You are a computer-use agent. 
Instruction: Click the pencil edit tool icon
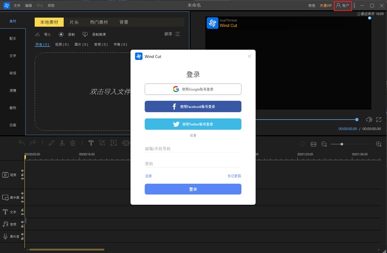[51, 143]
